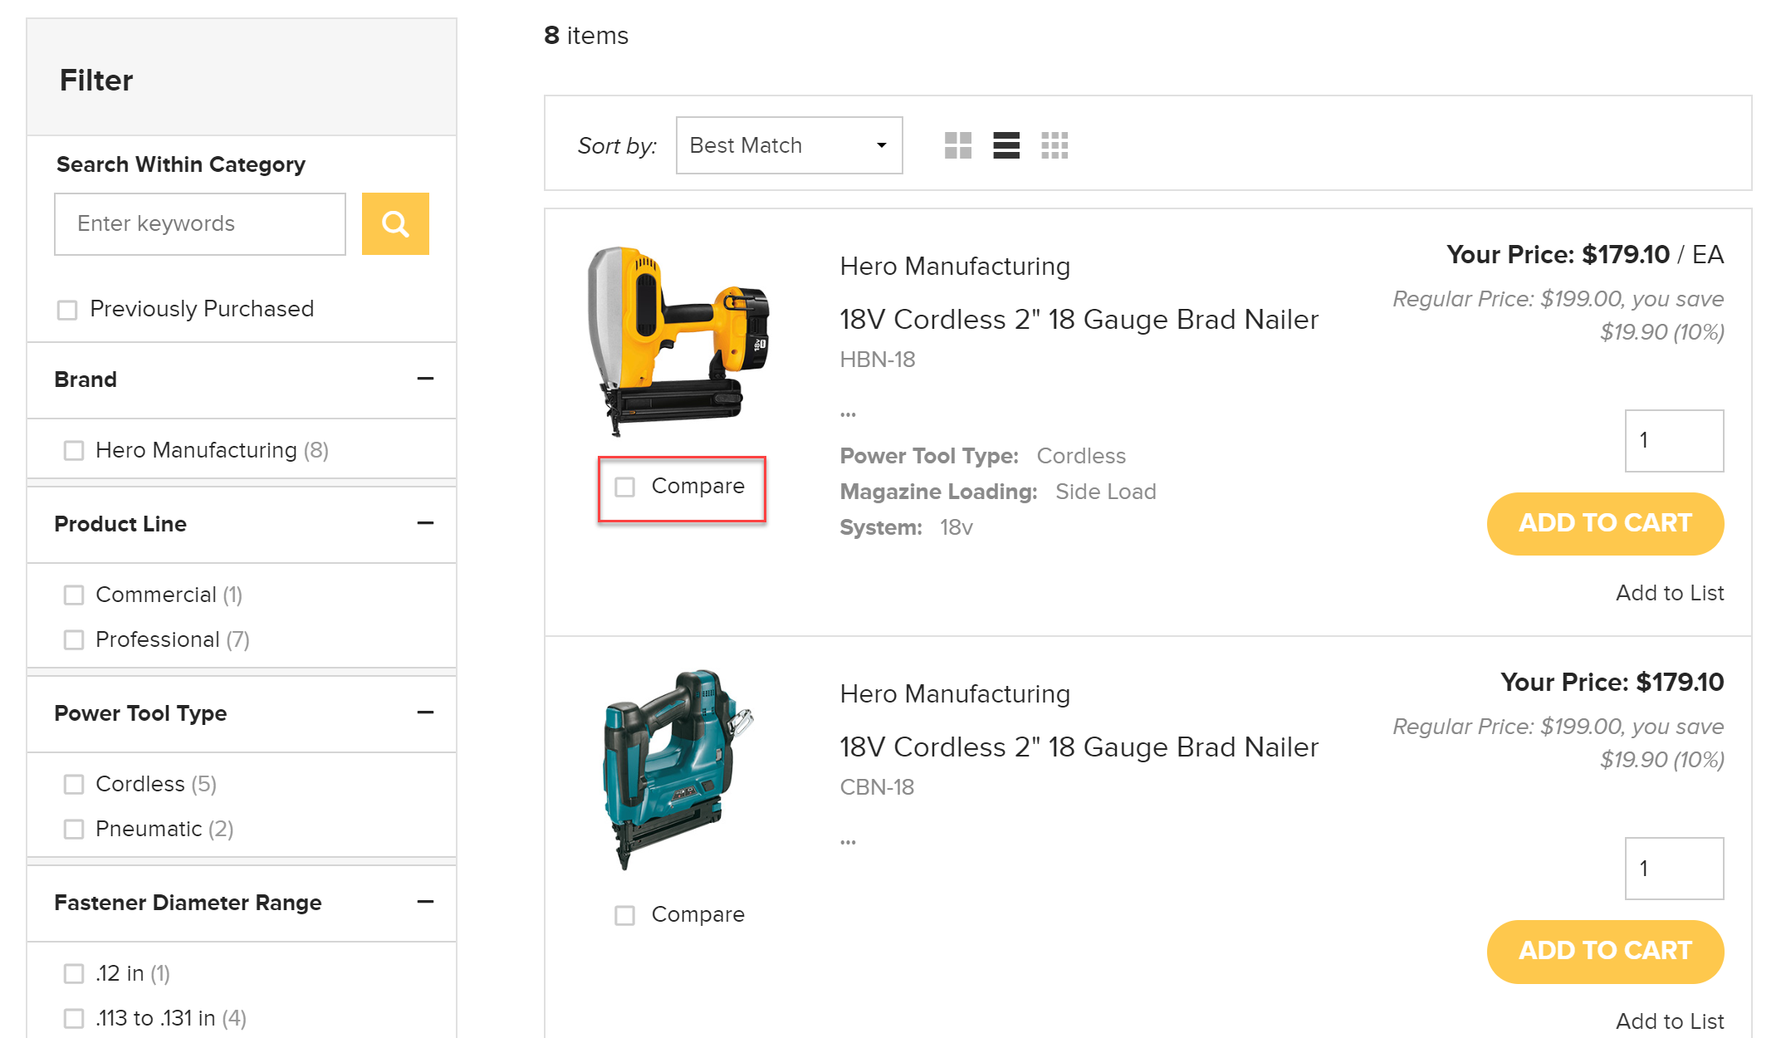Viewport: 1786px width, 1038px height.
Task: Add the HBN-18 nailer to cart
Action: click(1604, 523)
